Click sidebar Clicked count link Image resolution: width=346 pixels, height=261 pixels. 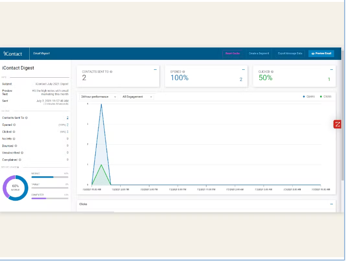point(67,132)
